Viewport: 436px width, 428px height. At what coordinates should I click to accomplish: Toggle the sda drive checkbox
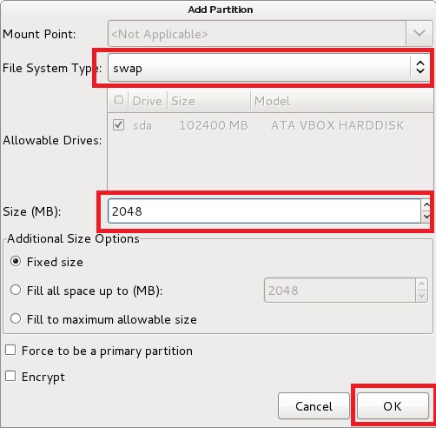[x=119, y=125]
